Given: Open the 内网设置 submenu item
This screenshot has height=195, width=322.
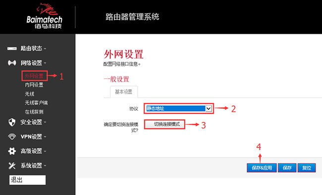Looking at the screenshot, I should pyautogui.click(x=34, y=85).
